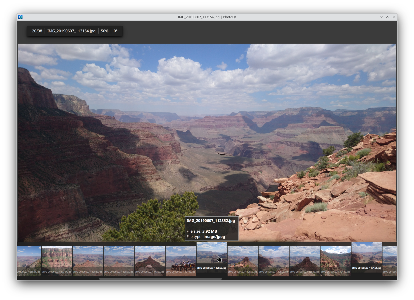The height and width of the screenshot is (300, 414).
Task: Select hovered thumbnail IMG_20190607_112852.jpg
Action: tap(212, 256)
